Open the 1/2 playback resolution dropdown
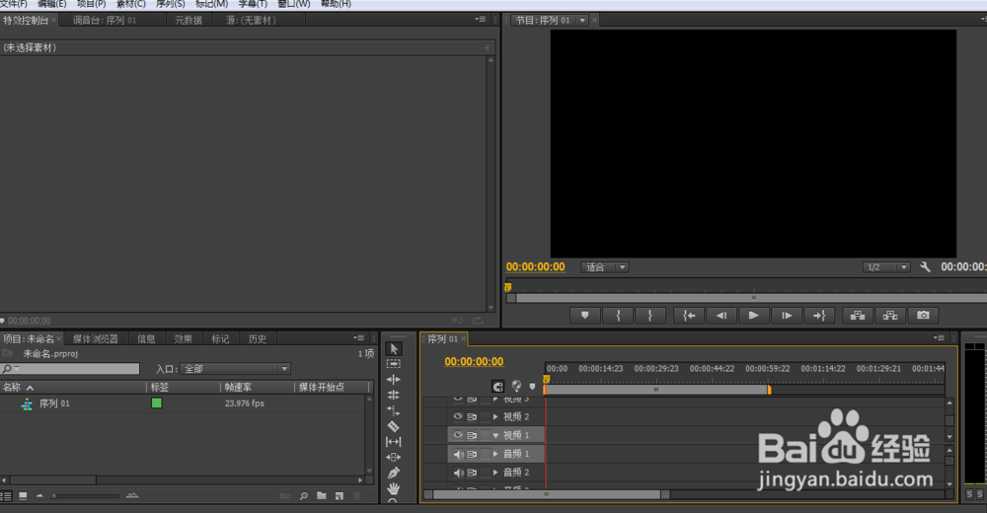Viewport: 987px width, 513px height. click(x=886, y=267)
